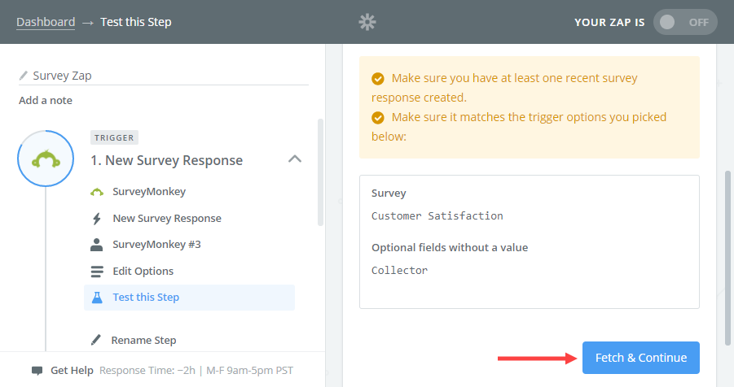
Task: Click the lightning bolt trigger icon
Action: [x=97, y=218]
